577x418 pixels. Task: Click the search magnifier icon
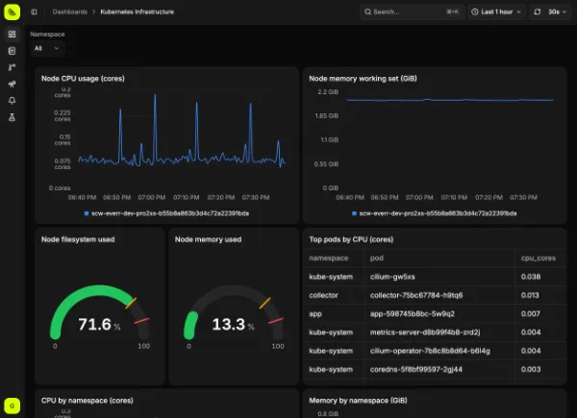click(367, 12)
